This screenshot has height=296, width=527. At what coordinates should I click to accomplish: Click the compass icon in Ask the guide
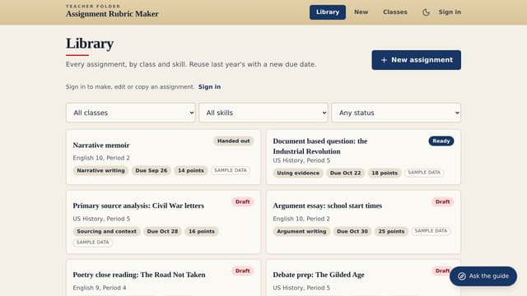[462, 276]
